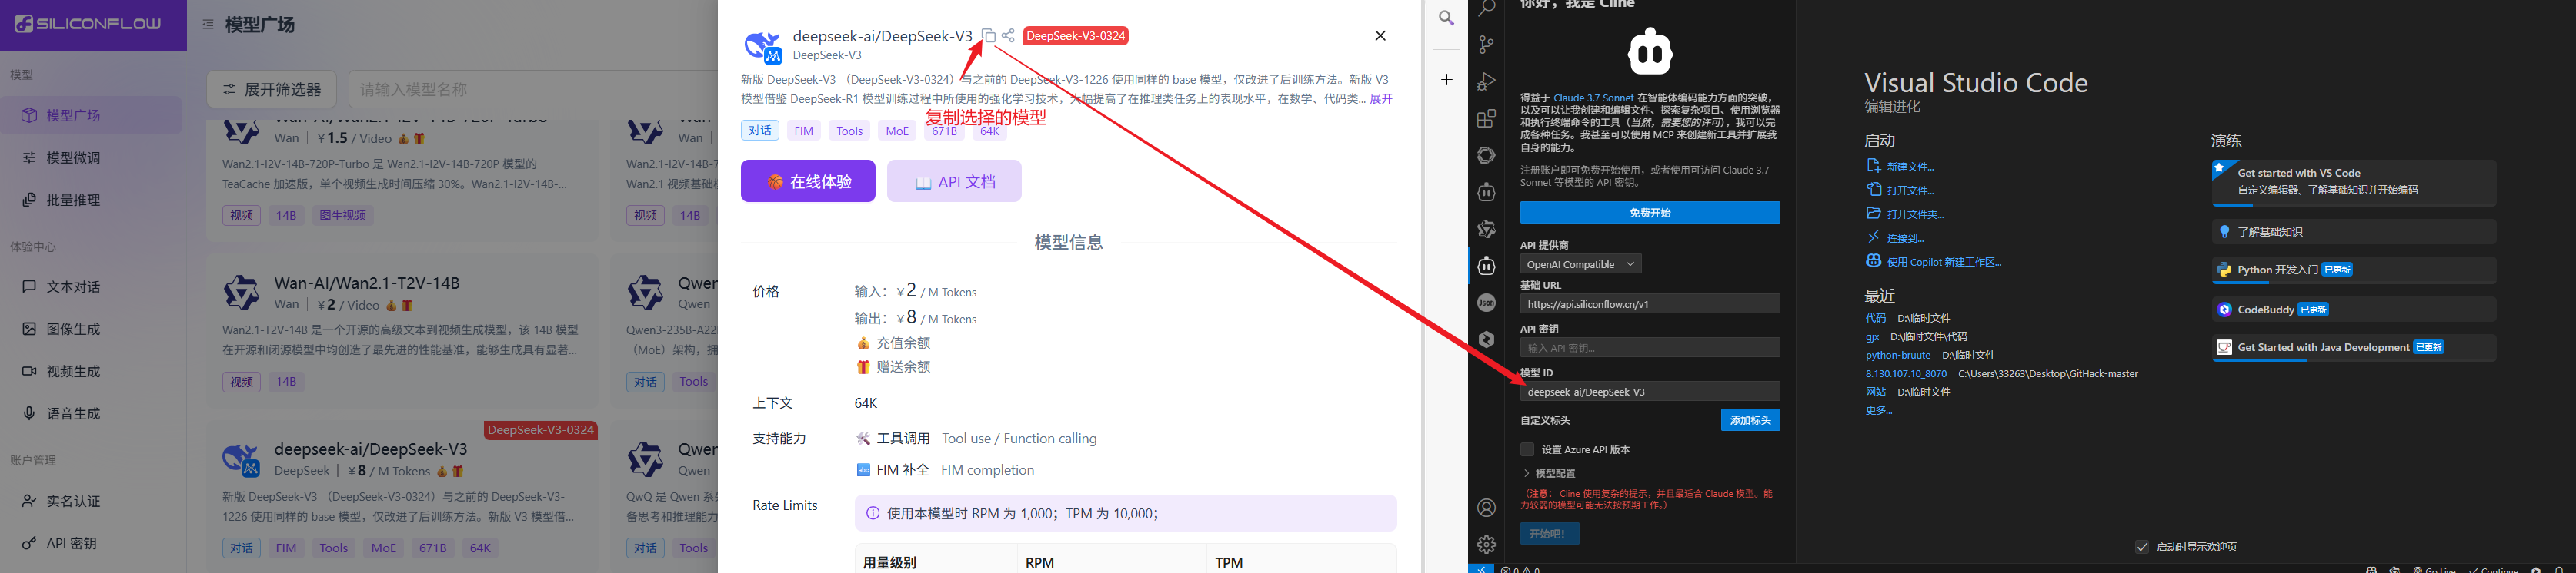
Task: Click the 连接到... link
Action: click(x=1905, y=237)
